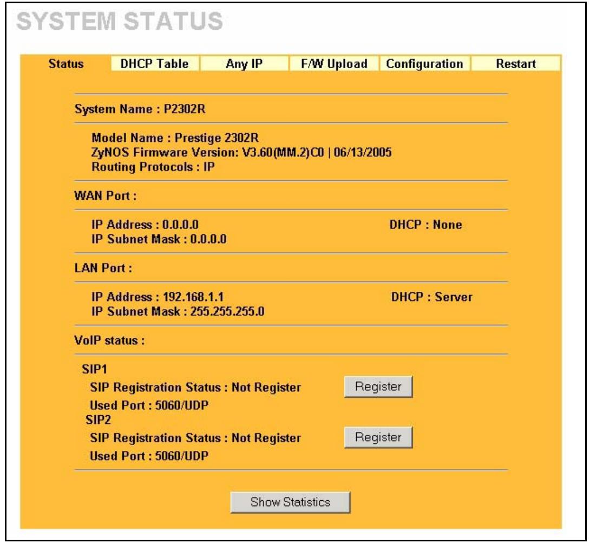Click the Model Name : Prestige 2302R line
The height and width of the screenshot is (543, 590).
point(175,138)
